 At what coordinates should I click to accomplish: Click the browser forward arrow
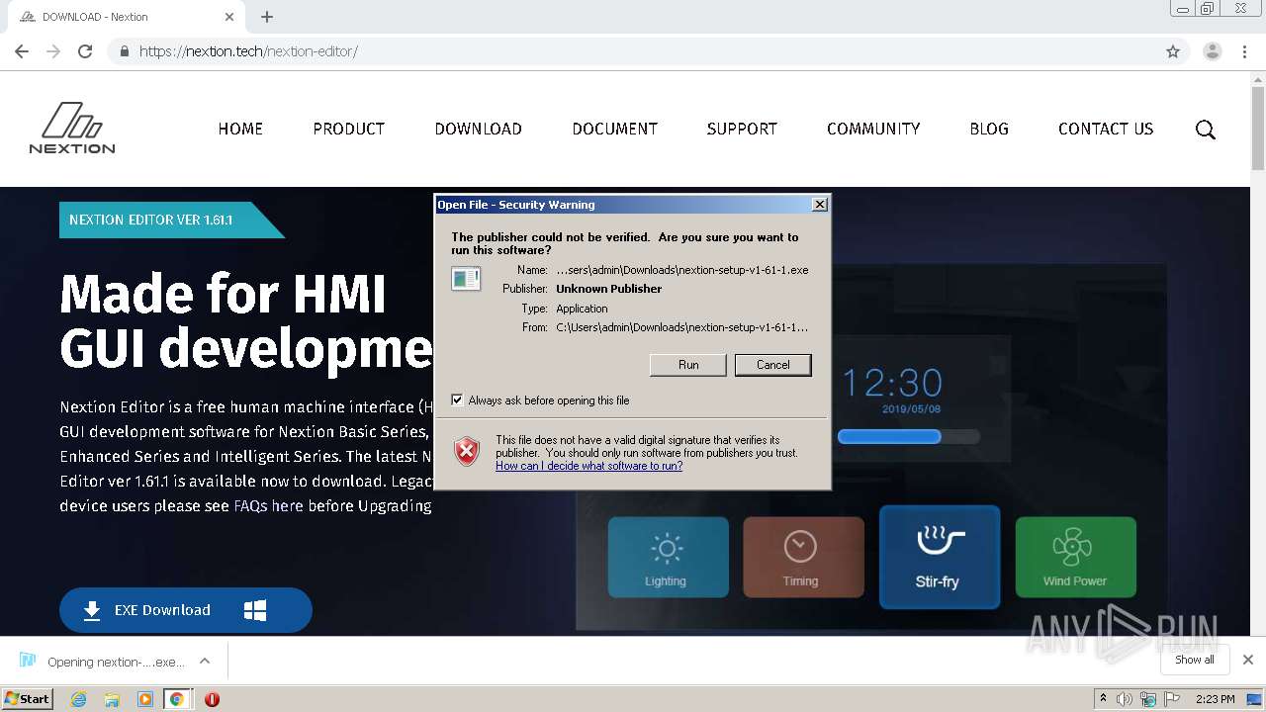point(53,51)
